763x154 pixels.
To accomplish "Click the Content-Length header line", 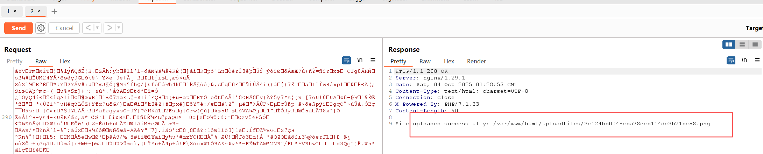I will click(x=427, y=111).
